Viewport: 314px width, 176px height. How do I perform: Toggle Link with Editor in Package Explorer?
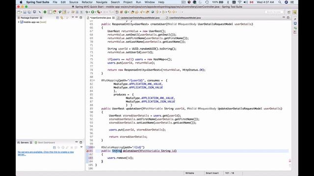point(62,18)
